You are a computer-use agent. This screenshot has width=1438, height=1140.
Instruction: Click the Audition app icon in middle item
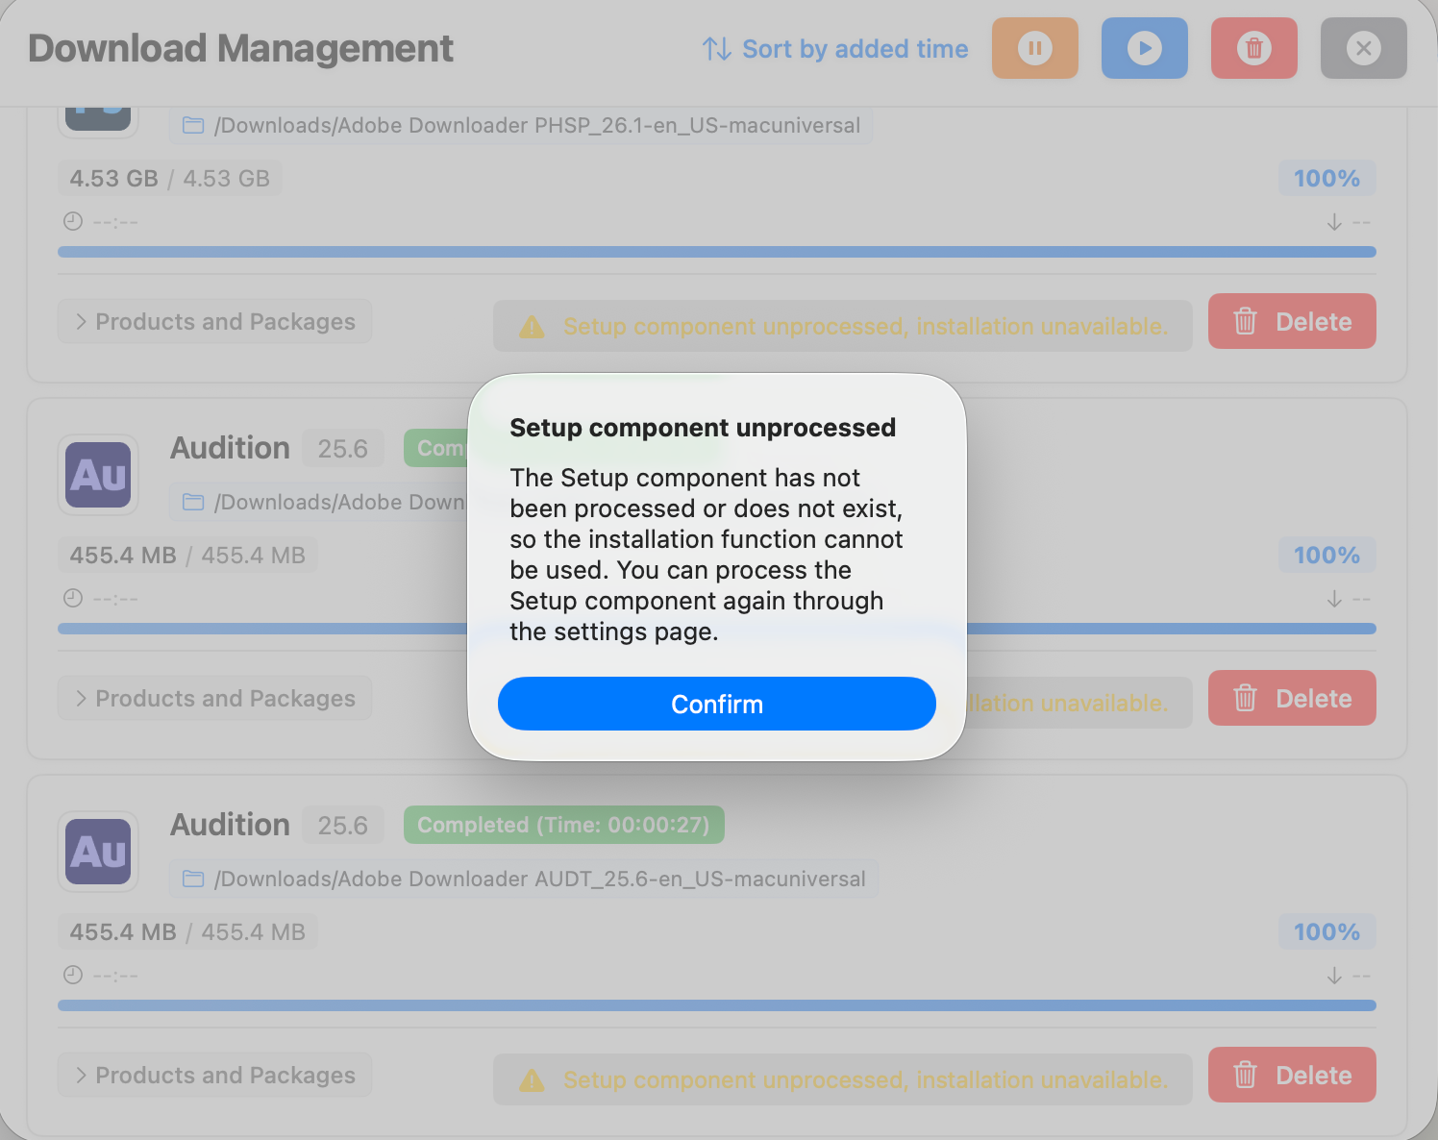pos(98,475)
